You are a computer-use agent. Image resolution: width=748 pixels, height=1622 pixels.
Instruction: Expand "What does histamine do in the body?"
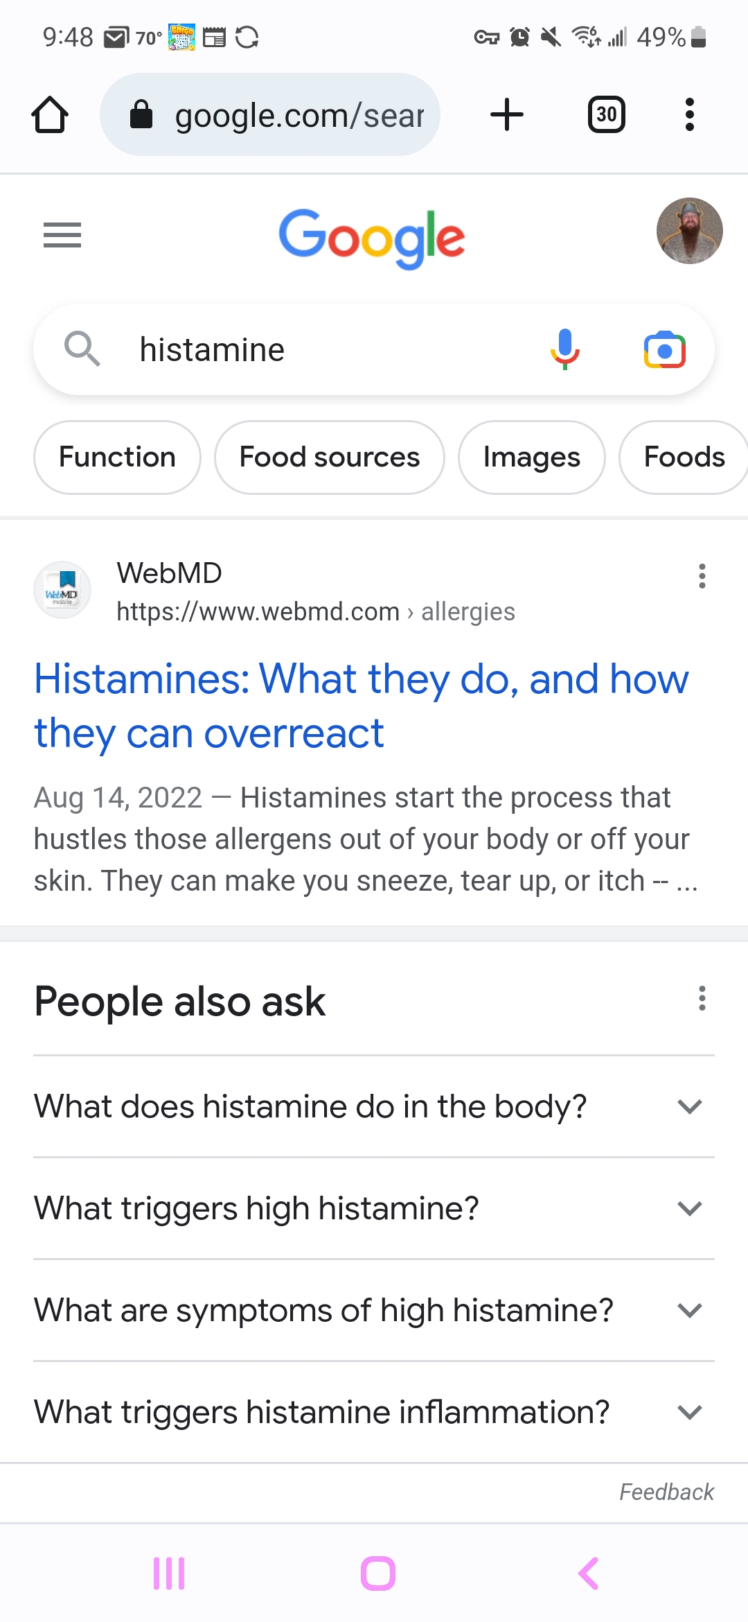tap(374, 1106)
